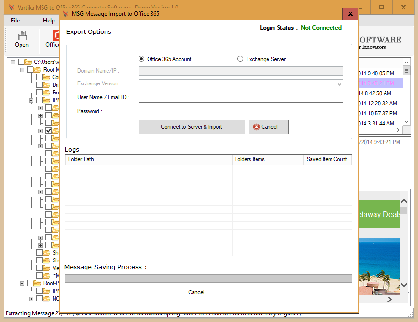Open the Help menu
418x322 pixels.
(x=49, y=21)
